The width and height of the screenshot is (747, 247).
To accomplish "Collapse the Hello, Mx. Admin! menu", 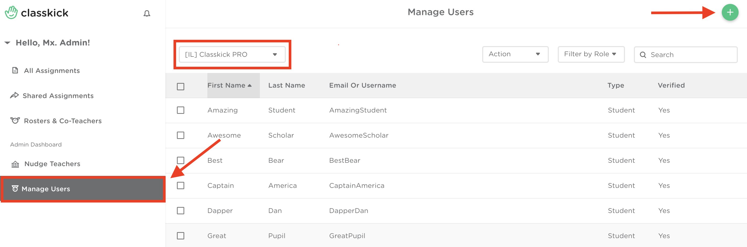I will tap(8, 43).
